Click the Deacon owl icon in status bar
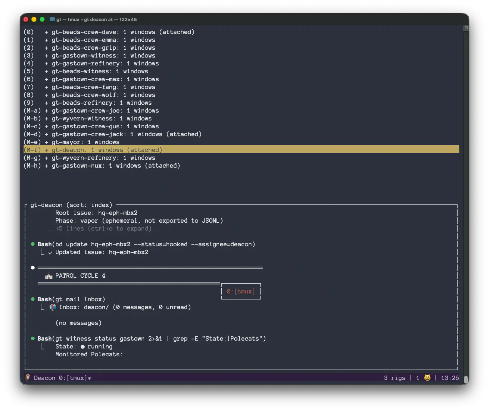This screenshot has height=411, width=489. tap(28, 377)
